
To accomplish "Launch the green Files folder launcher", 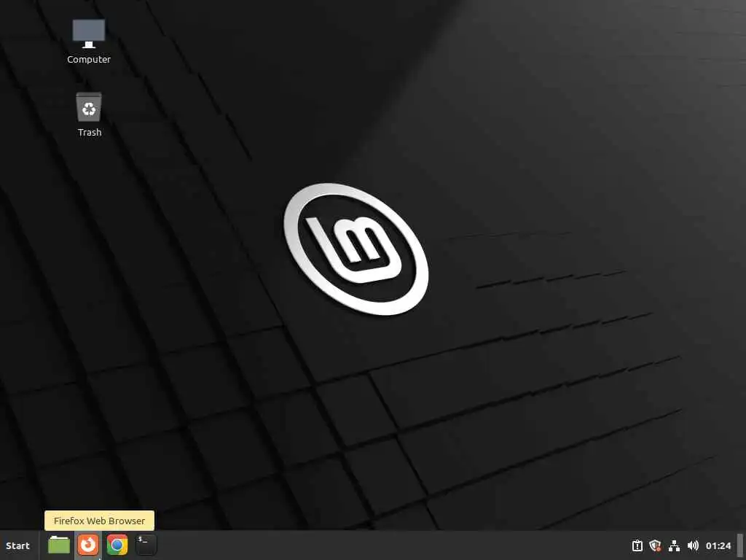I will click(x=59, y=545).
